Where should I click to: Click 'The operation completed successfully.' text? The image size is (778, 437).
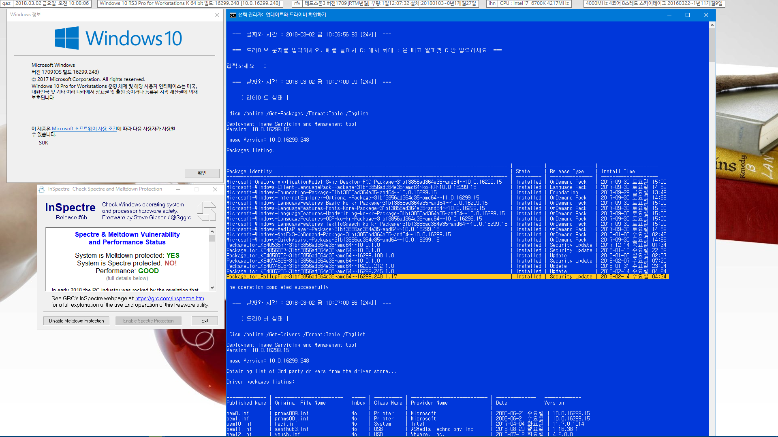point(279,287)
